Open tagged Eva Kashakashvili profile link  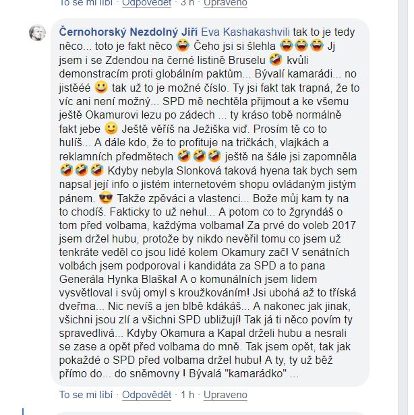245,32
